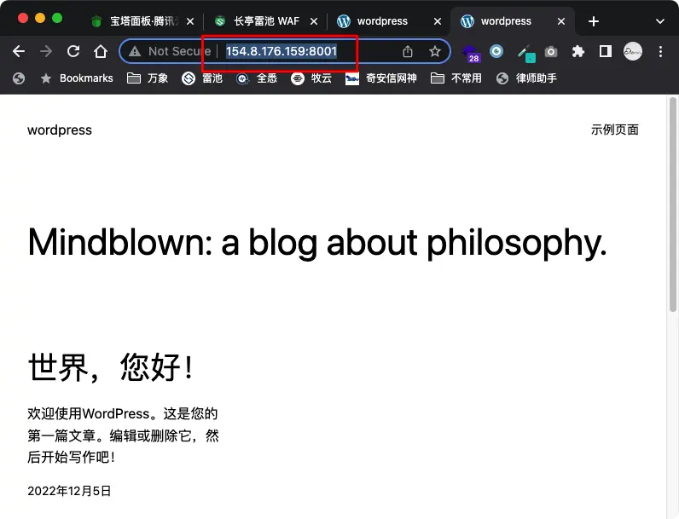Click the camera screenshot extension icon
The image size is (679, 519).
point(551,52)
